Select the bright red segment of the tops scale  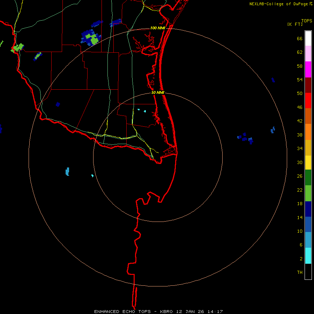point(308,100)
